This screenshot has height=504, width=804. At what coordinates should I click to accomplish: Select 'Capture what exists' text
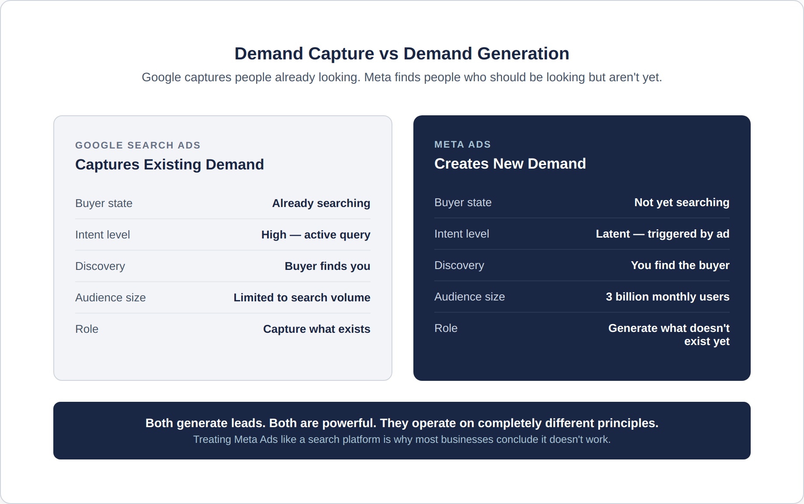pos(316,329)
